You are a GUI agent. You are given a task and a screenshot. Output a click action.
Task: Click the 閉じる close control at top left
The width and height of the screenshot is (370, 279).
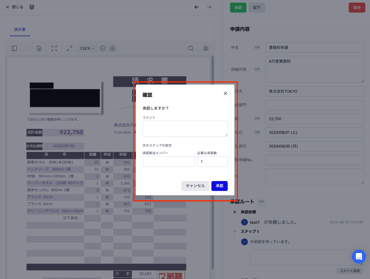coord(14,7)
